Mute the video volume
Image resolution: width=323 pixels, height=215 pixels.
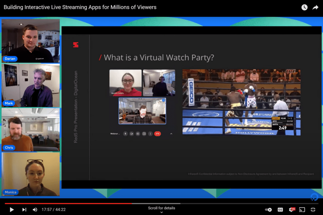tap(35, 210)
